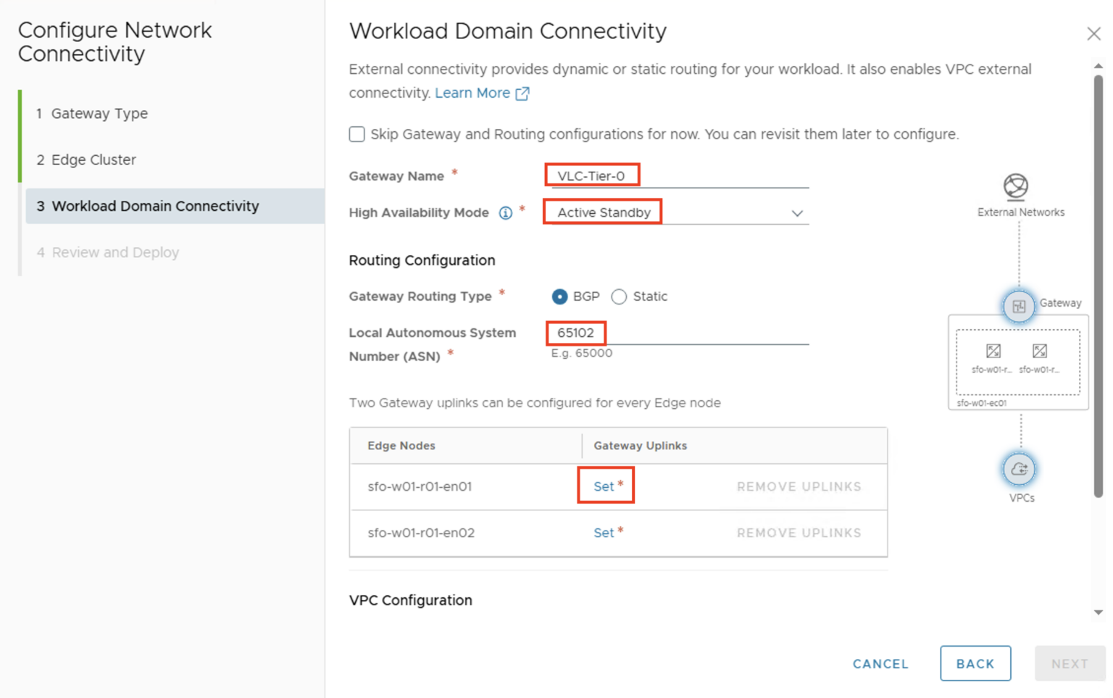The width and height of the screenshot is (1113, 698).
Task: Click the Gateway Name input field
Action: pyautogui.click(x=674, y=175)
